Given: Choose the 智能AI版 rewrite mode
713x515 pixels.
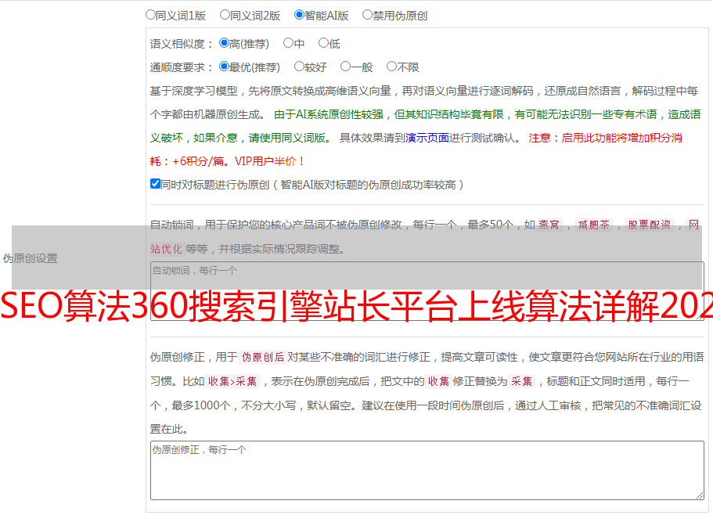Looking at the screenshot, I should pos(299,15).
